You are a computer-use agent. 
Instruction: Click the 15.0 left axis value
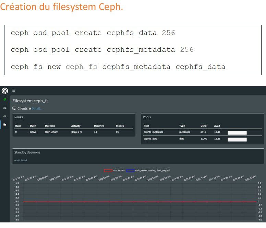coord(16,183)
